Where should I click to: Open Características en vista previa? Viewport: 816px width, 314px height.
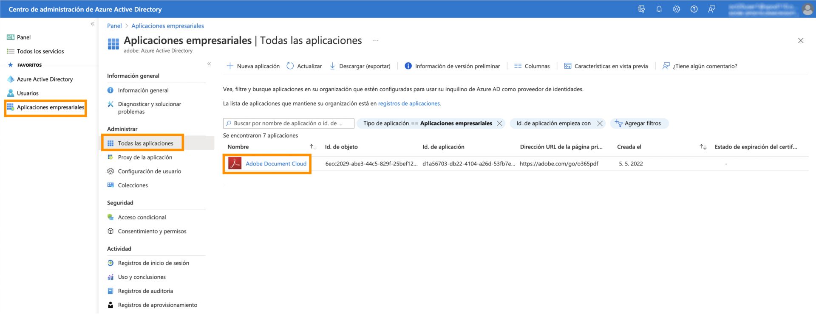click(606, 66)
